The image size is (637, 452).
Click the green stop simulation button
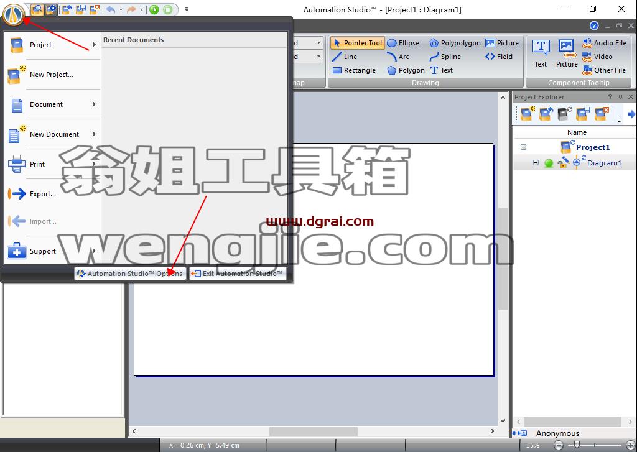[168, 9]
